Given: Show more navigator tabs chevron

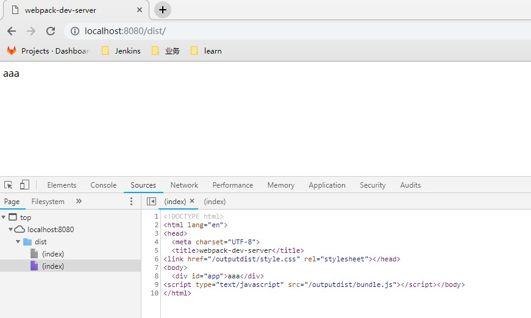Looking at the screenshot, I should pos(79,201).
